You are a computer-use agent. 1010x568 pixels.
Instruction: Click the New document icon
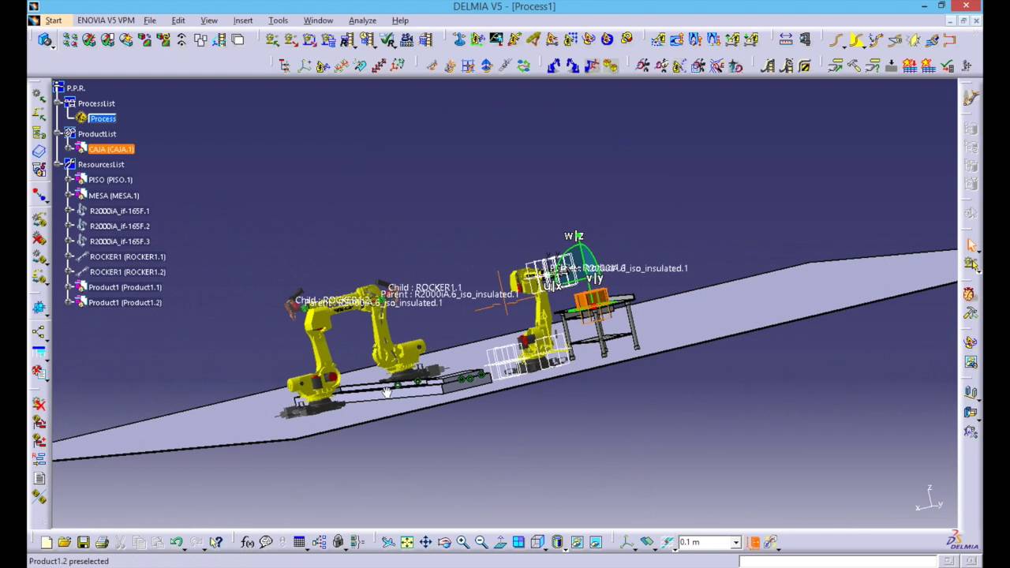47,543
